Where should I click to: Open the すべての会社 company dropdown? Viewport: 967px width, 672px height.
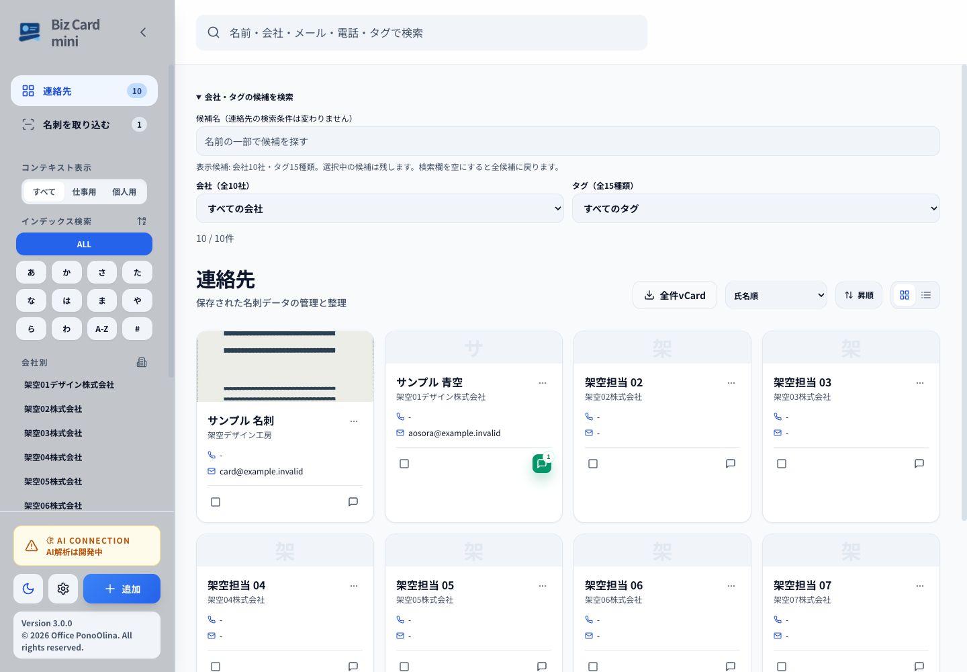[380, 208]
